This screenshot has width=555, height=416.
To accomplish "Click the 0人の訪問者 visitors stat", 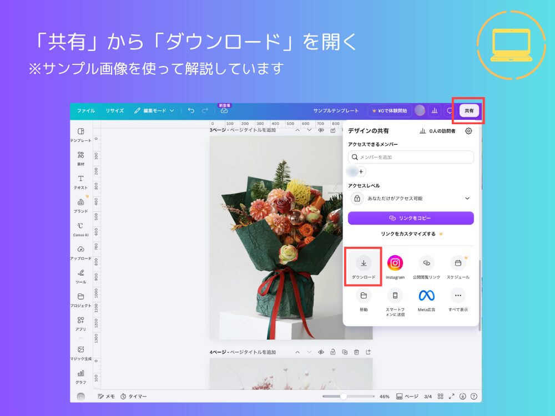I will click(437, 131).
